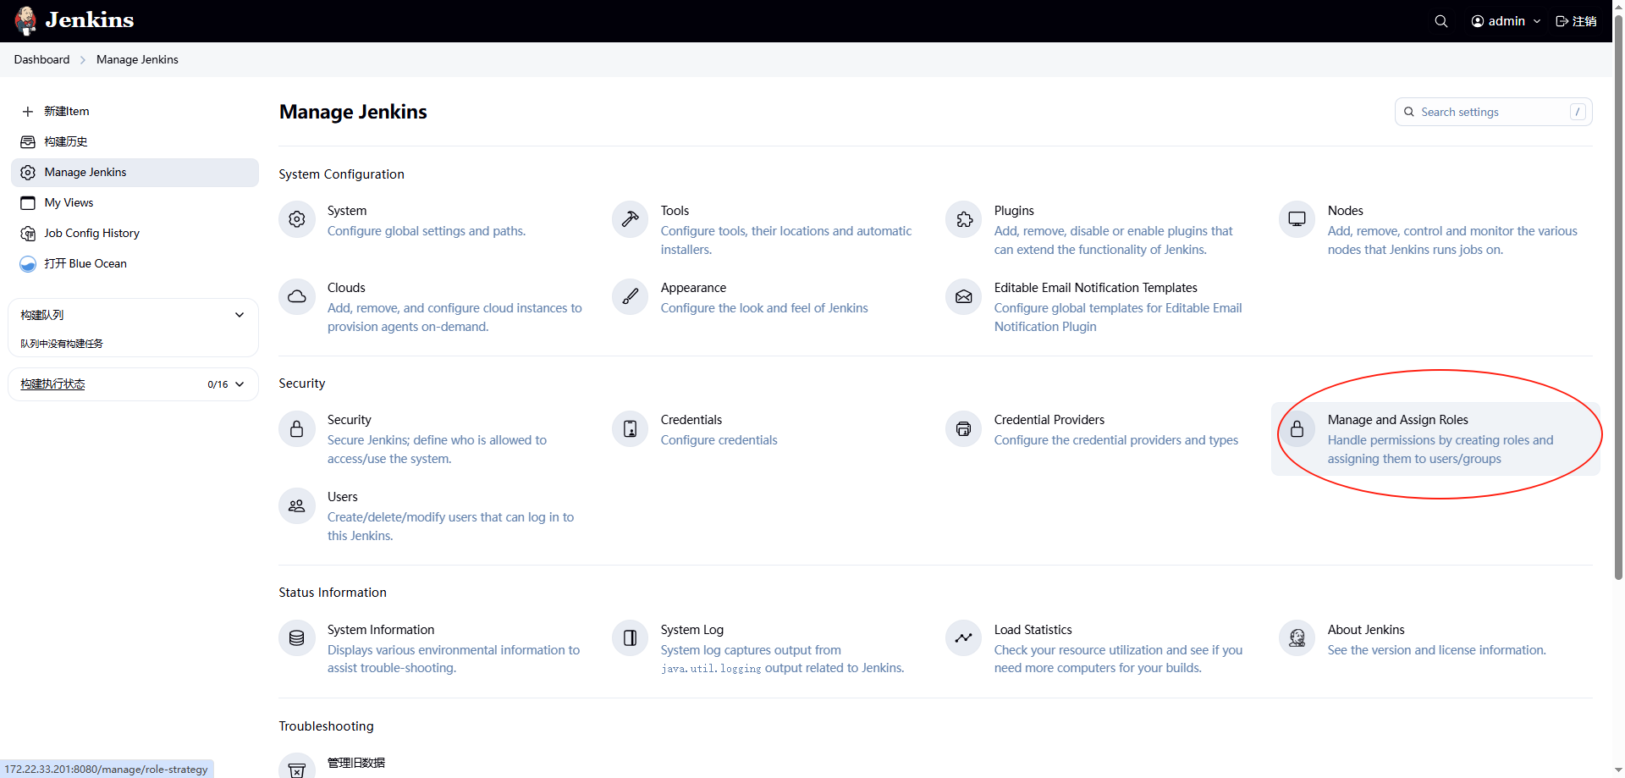Click the Credentials icon
The height and width of the screenshot is (778, 1625).
(630, 429)
